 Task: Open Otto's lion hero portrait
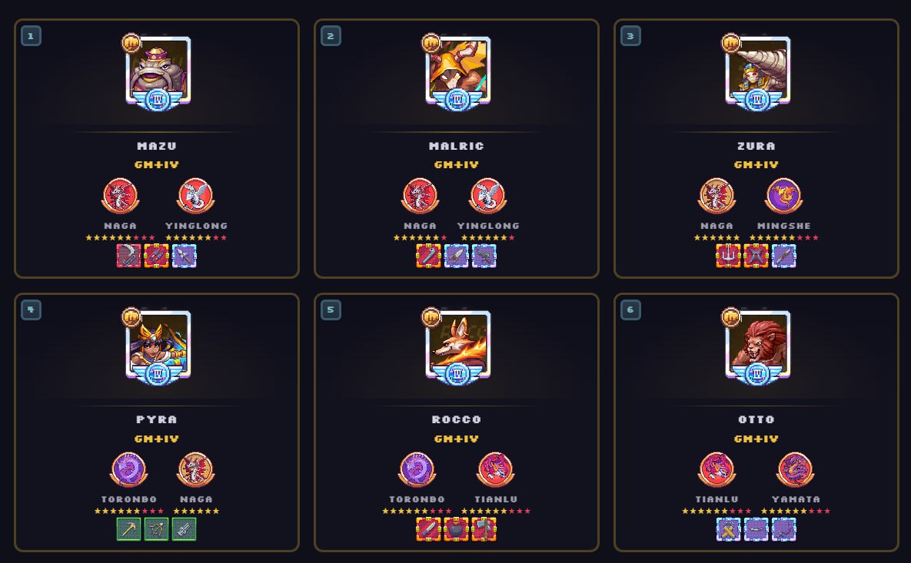[757, 344]
